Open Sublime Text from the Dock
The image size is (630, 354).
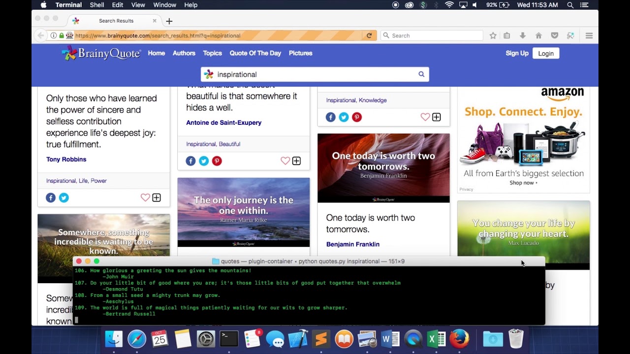click(x=321, y=339)
